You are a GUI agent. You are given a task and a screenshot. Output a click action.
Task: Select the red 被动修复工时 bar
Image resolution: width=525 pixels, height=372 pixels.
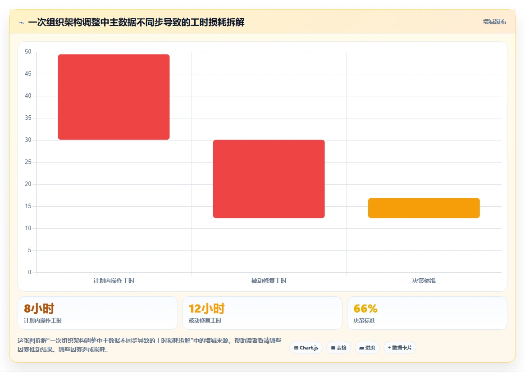269,179
